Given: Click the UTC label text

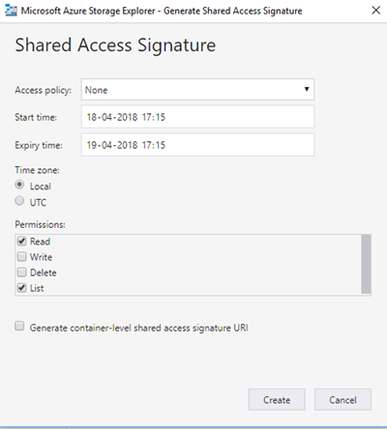Looking at the screenshot, I should [x=38, y=203].
